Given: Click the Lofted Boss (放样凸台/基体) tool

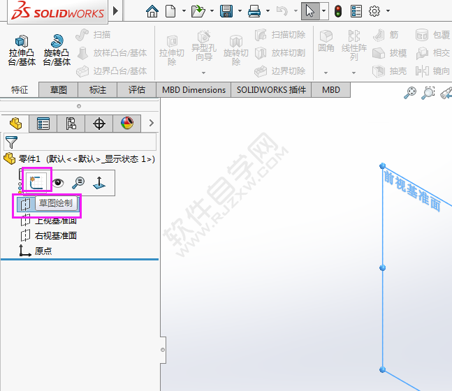Looking at the screenshot, I should pos(112,53).
